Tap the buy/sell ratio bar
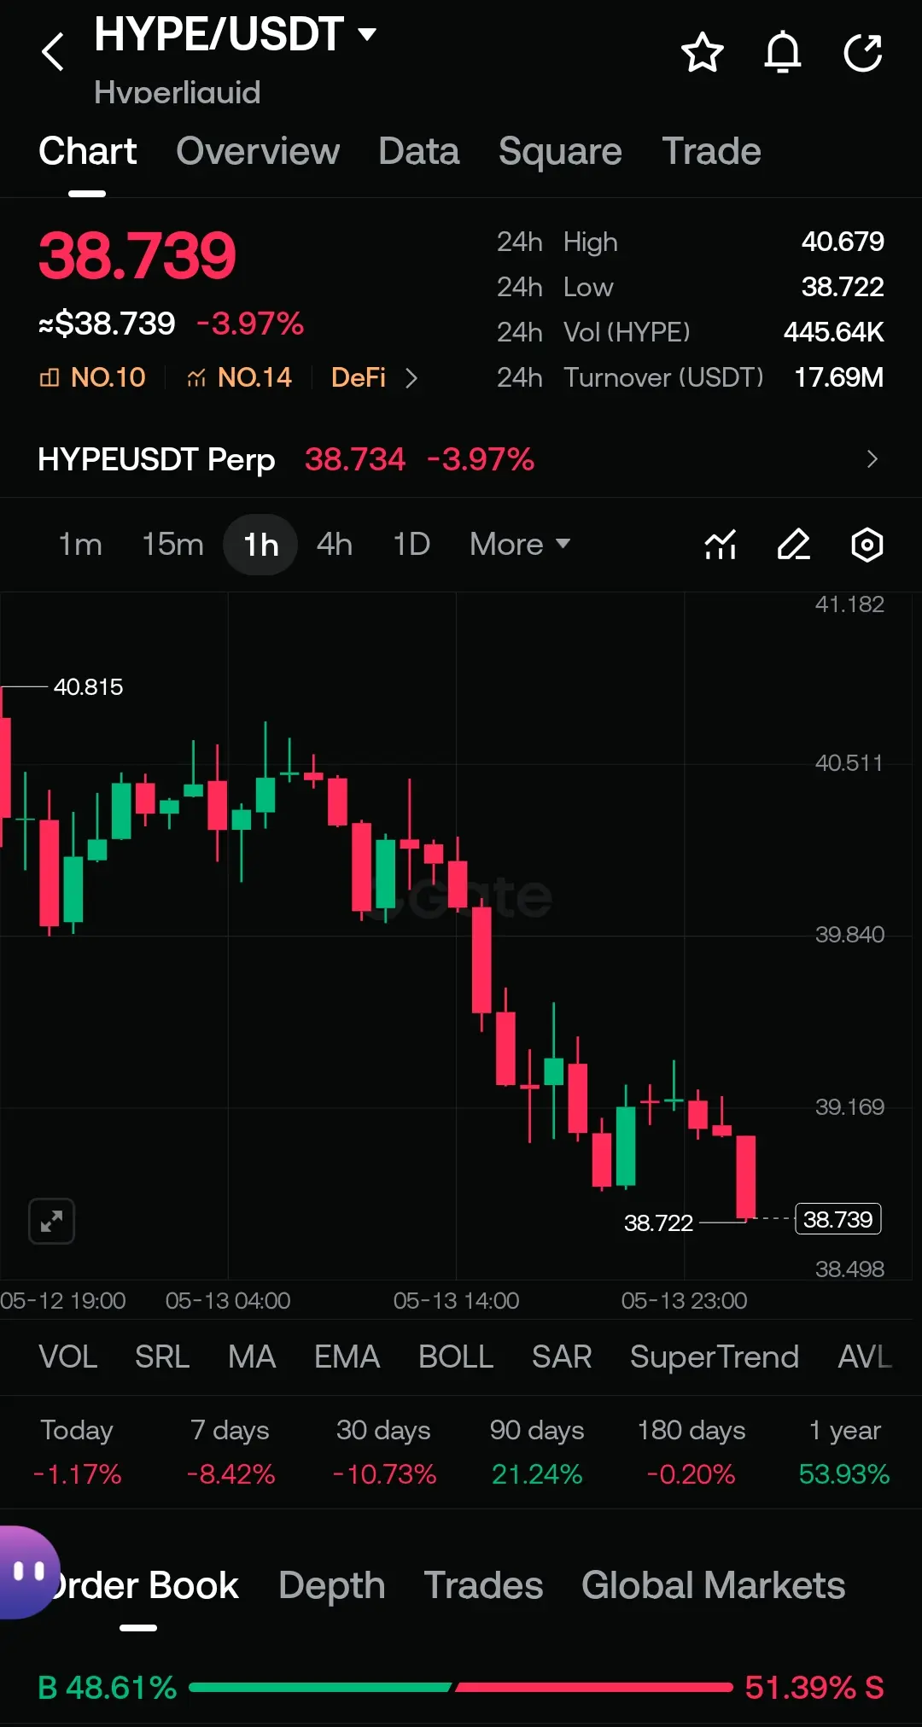Screen dimensions: 922x1727 click(461, 1687)
